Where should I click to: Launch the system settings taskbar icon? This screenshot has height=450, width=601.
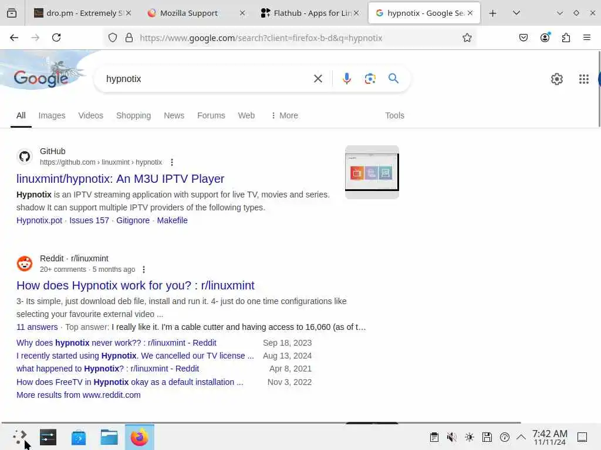point(48,437)
